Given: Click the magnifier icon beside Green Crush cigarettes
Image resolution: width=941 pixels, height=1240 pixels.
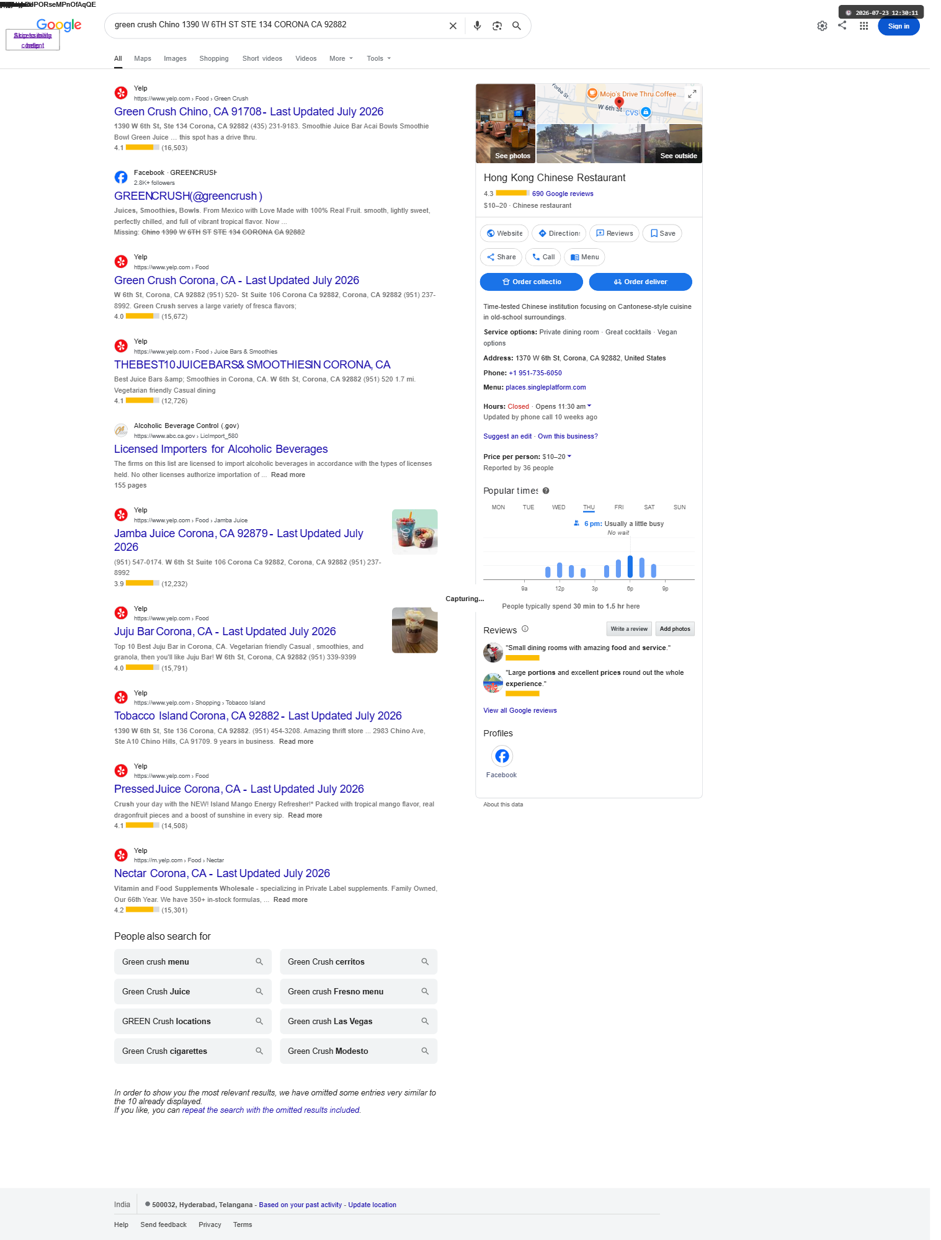Looking at the screenshot, I should tap(259, 1051).
